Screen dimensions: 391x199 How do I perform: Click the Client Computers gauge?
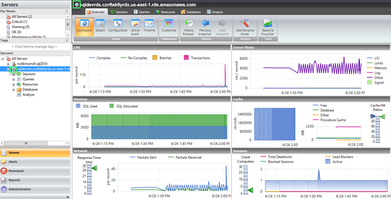(246, 179)
